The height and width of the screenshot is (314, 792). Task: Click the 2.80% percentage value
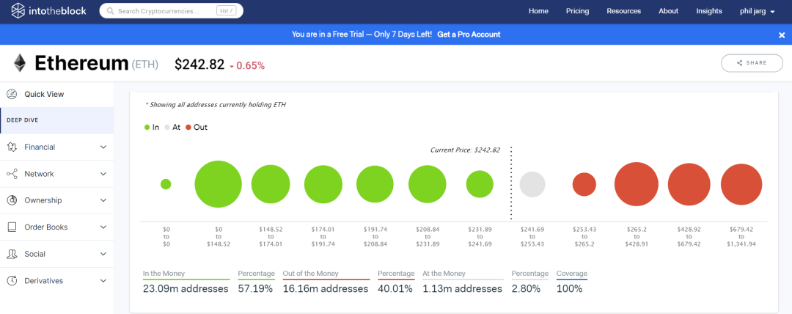point(526,289)
